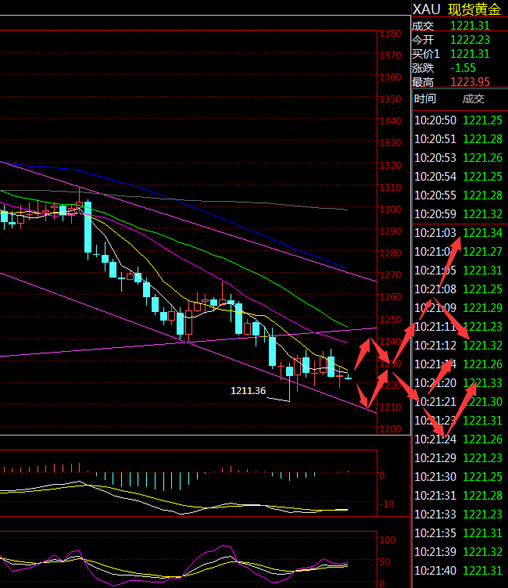Select the tick row at 10:20:50
Screen dimensions: 508x588
[458, 120]
